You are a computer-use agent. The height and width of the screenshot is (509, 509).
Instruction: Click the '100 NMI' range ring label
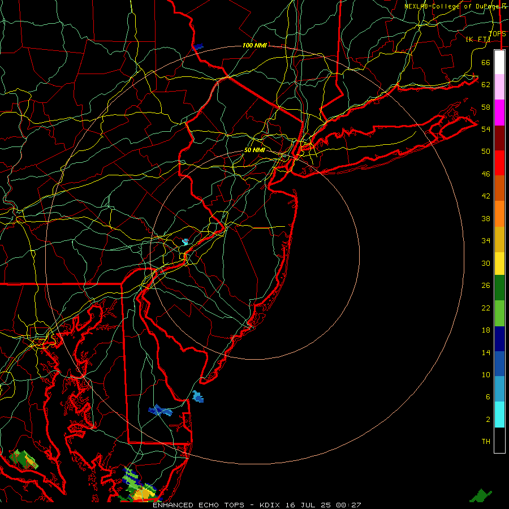255,45
